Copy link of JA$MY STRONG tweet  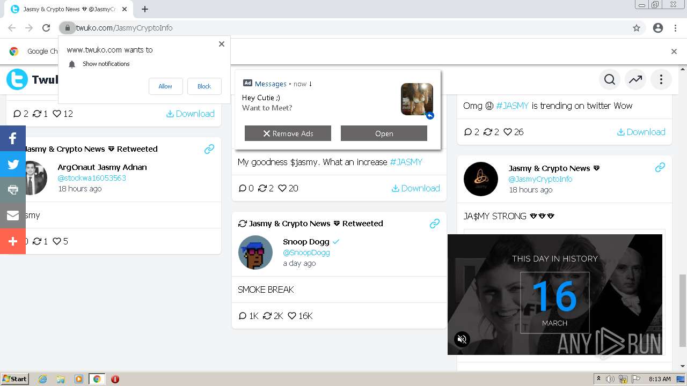coord(660,168)
